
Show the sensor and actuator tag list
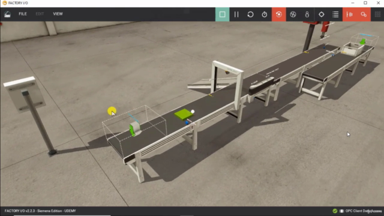click(335, 14)
